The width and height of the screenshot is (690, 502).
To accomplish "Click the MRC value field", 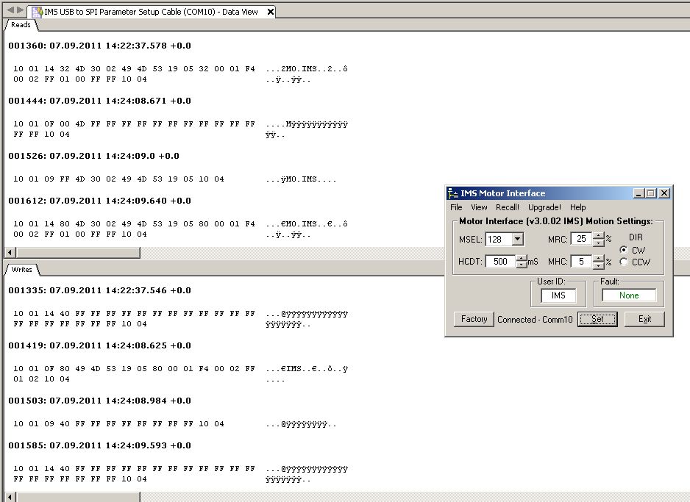I will [582, 239].
